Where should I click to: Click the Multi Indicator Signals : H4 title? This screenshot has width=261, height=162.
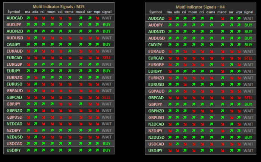201,7
